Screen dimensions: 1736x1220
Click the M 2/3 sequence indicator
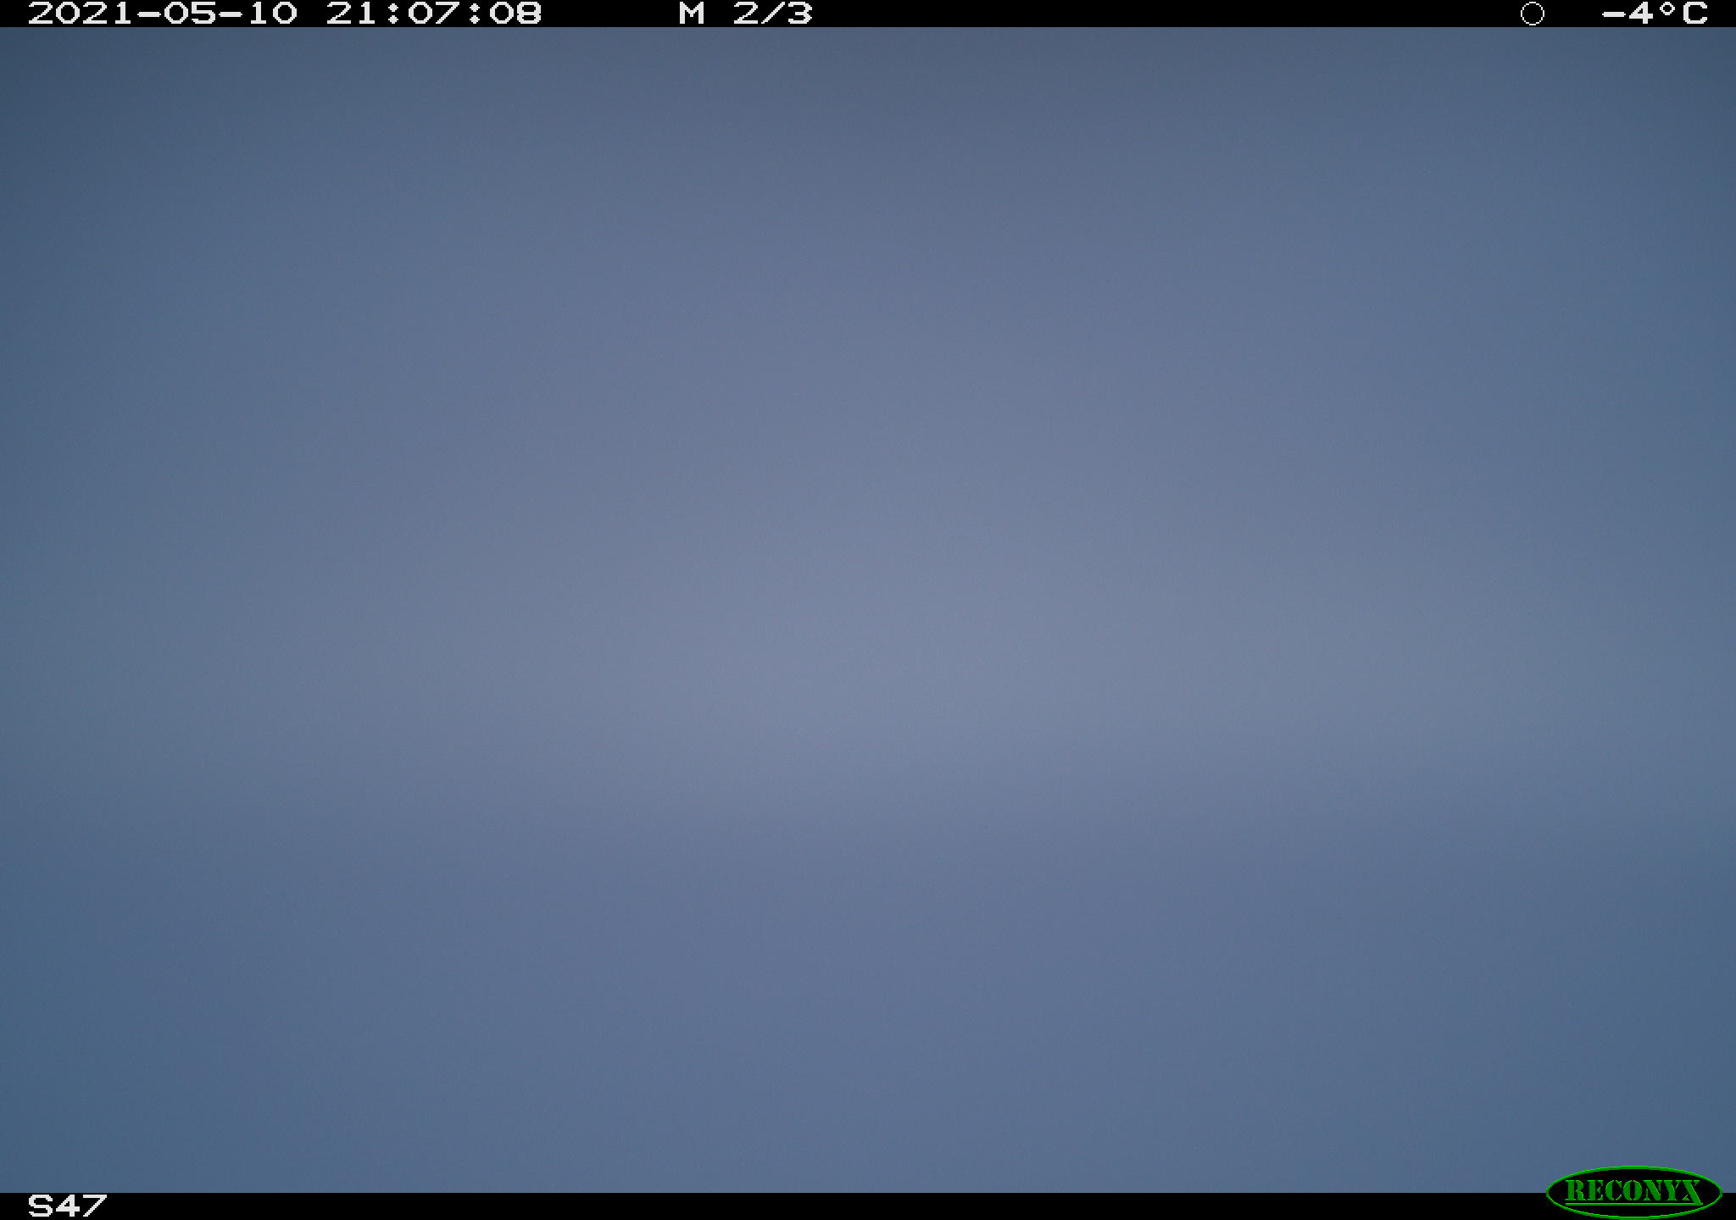tap(745, 14)
